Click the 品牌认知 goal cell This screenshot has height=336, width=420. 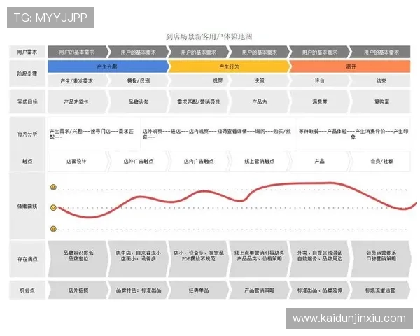pyautogui.click(x=139, y=101)
